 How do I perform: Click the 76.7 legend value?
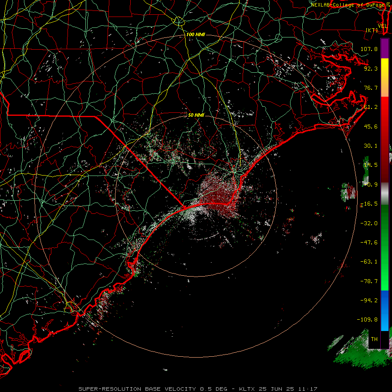[x=371, y=88]
